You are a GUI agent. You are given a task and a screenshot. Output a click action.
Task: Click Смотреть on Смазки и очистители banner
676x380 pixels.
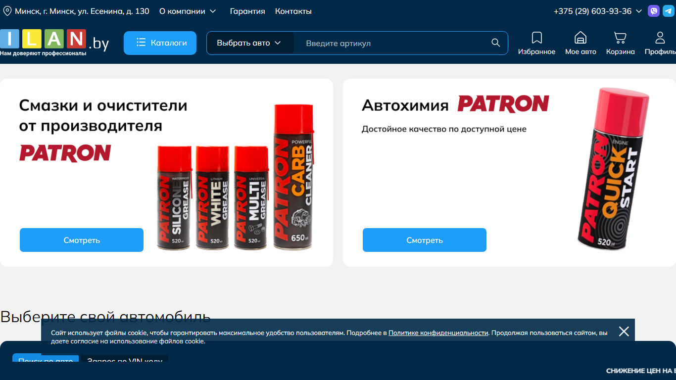[x=82, y=240]
